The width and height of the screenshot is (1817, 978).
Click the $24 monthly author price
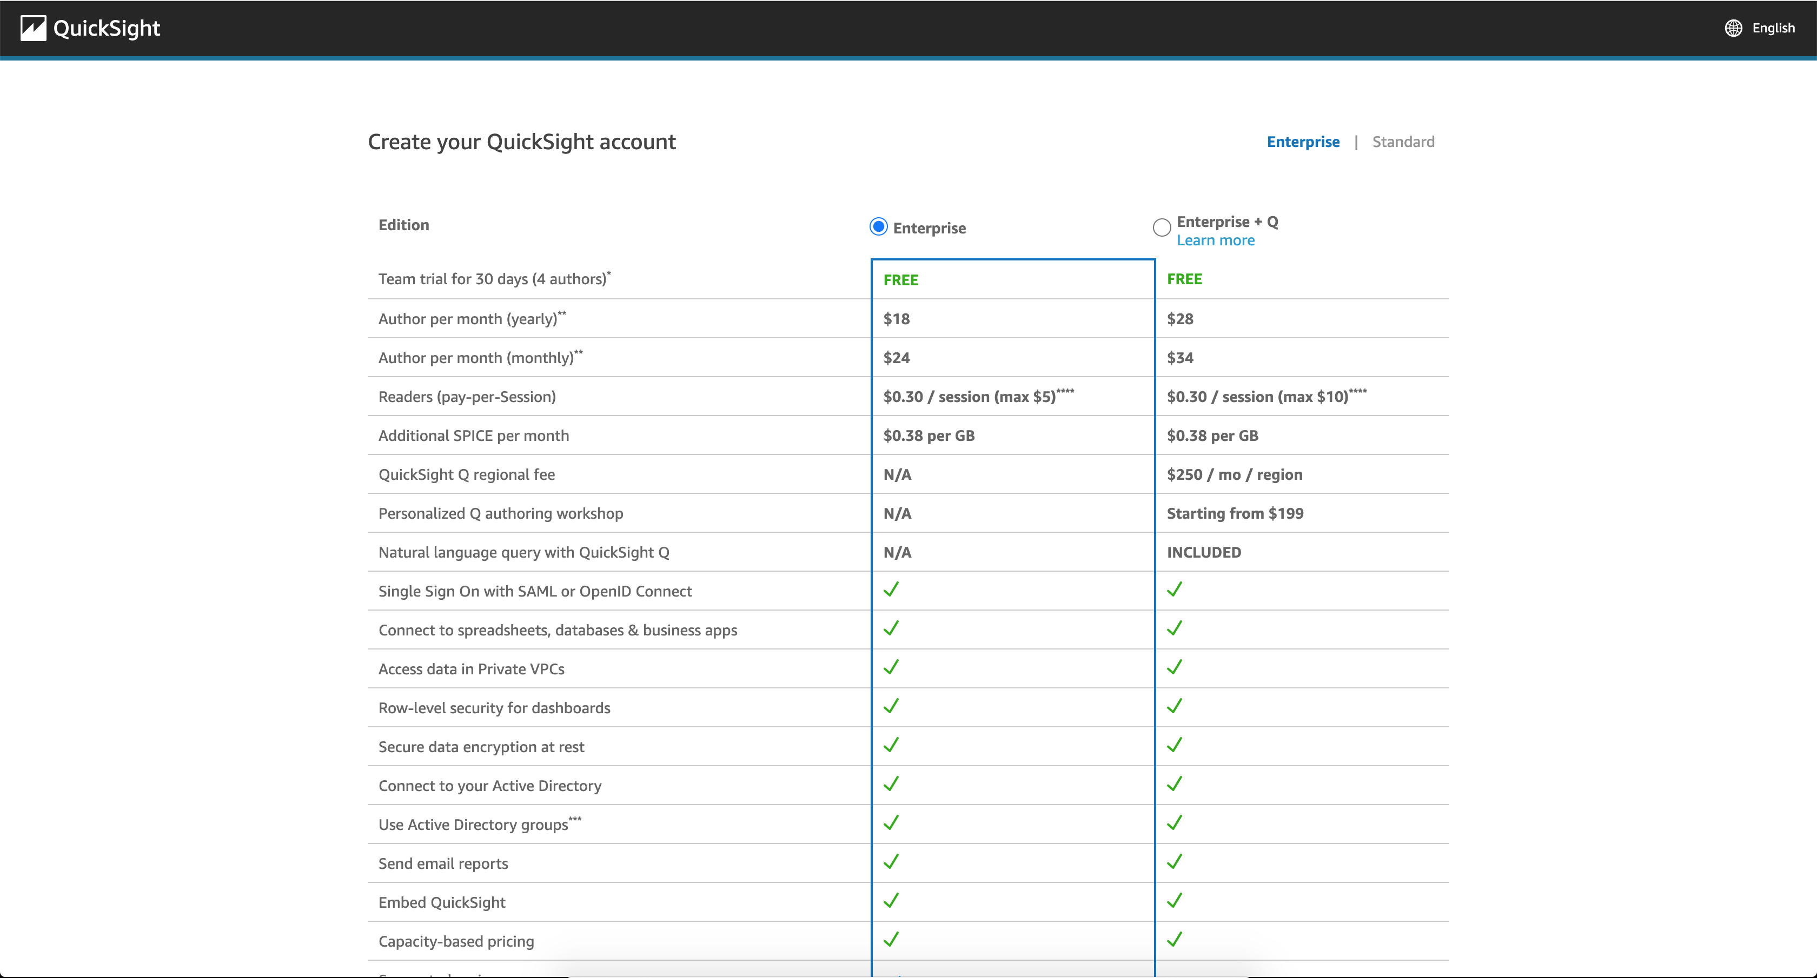897,357
